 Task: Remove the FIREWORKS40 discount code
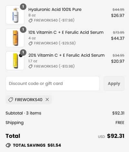(47, 100)
